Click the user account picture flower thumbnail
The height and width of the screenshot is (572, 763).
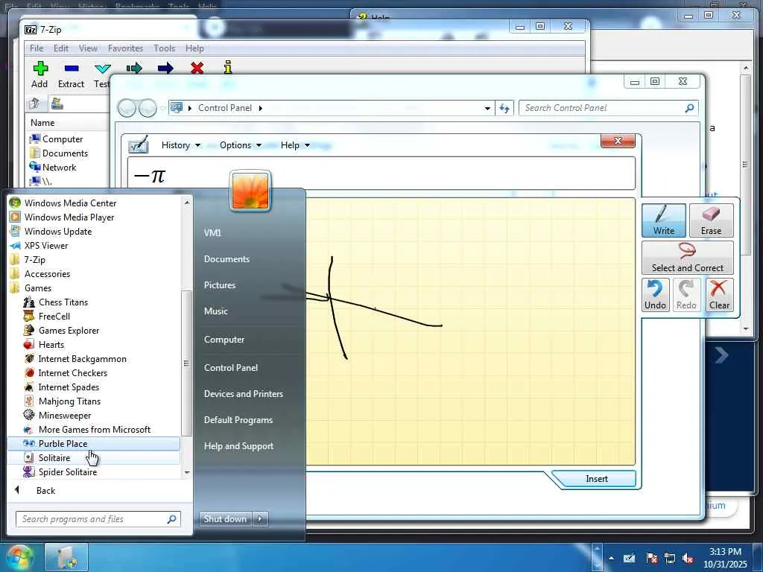[x=250, y=191]
